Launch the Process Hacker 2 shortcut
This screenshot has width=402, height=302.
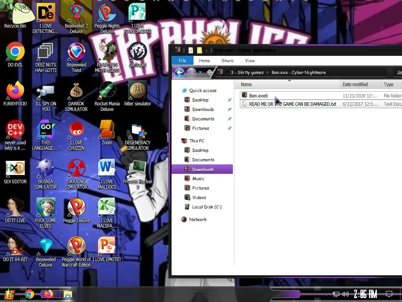(x=138, y=175)
